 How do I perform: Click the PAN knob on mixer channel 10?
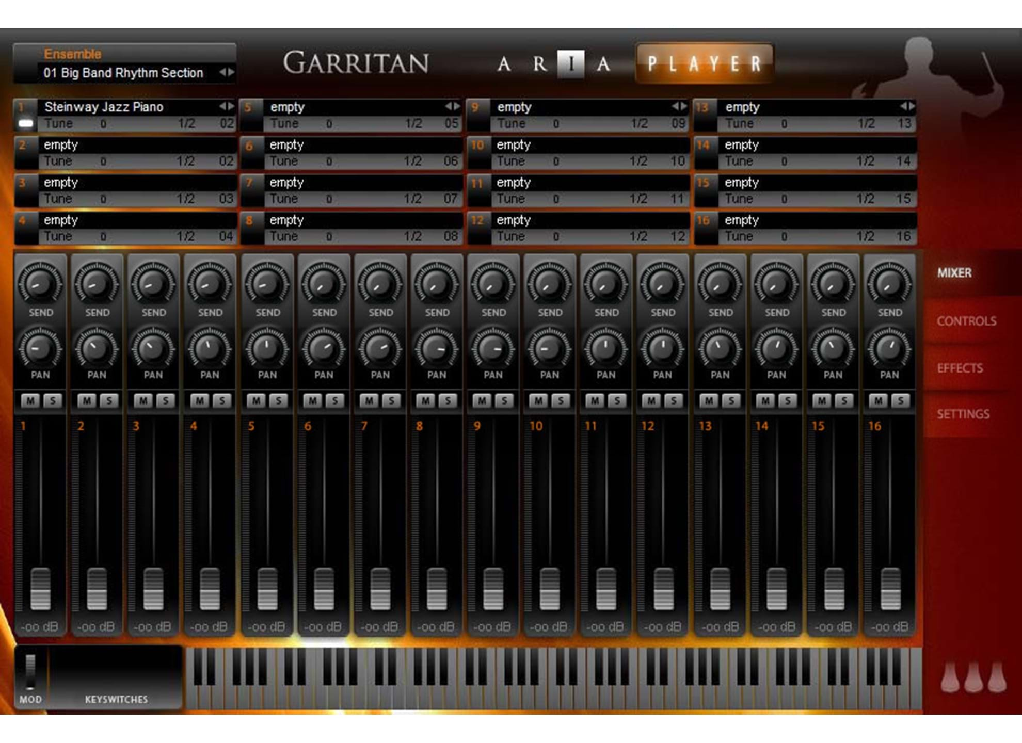tap(549, 349)
